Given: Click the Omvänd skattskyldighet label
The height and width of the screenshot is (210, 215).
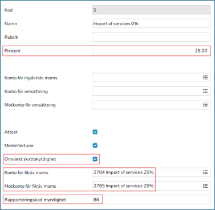Looking at the screenshot, I should (30, 159).
